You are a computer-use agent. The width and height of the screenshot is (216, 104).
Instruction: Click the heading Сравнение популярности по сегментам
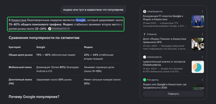click(x=44, y=38)
